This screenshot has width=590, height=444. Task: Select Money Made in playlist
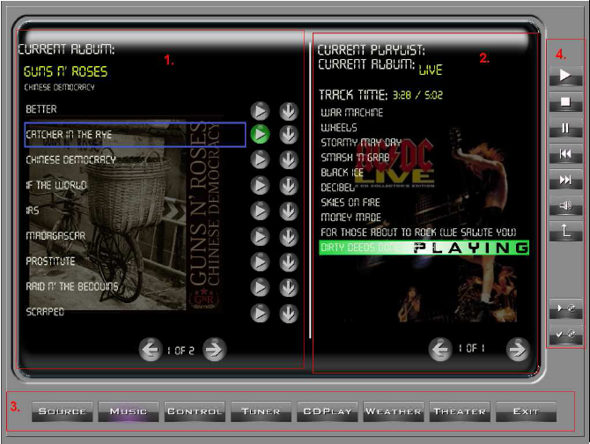pos(351,218)
